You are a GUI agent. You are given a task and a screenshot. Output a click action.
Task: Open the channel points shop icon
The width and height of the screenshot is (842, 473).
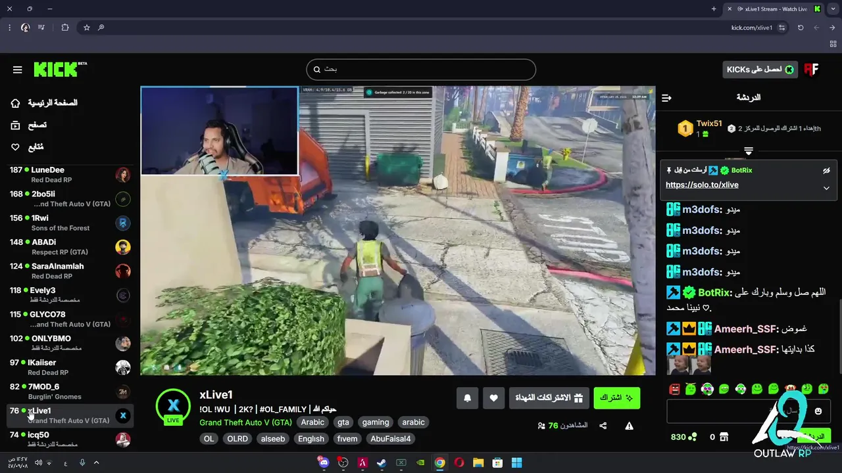pos(724,437)
